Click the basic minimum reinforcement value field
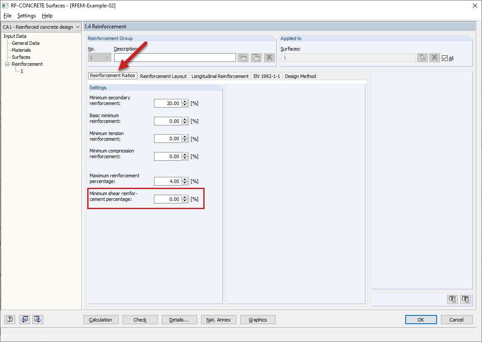 click(168, 121)
